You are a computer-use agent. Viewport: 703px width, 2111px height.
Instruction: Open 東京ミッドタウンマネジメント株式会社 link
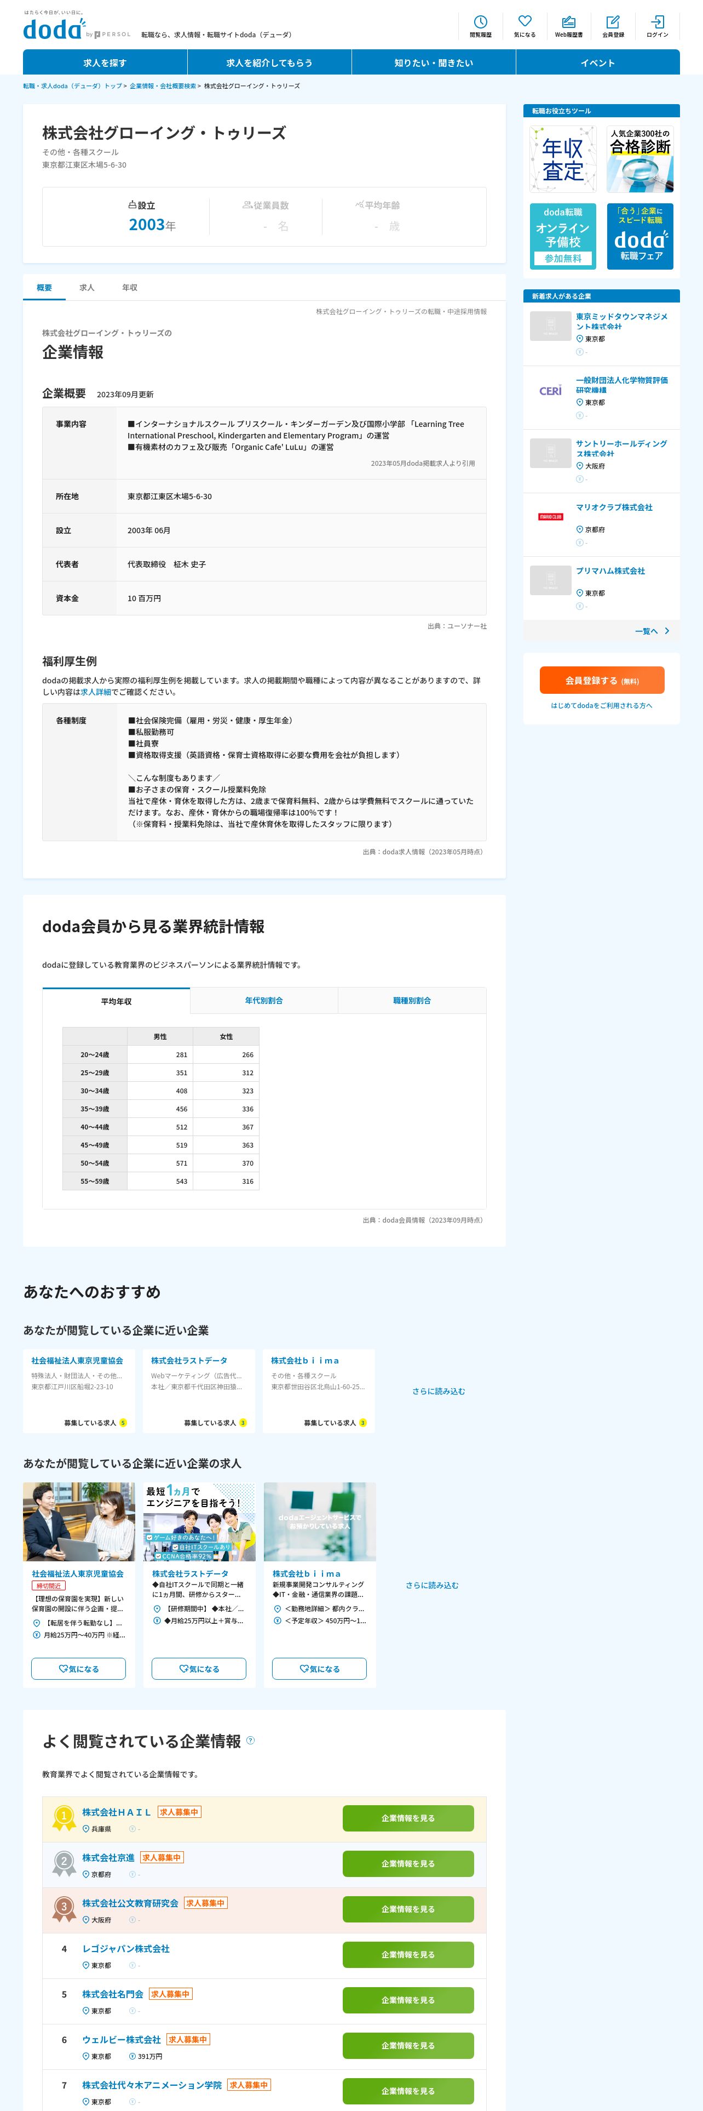tap(621, 321)
